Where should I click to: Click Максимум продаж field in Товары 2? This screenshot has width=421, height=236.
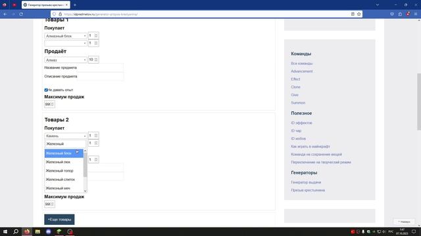click(50, 204)
